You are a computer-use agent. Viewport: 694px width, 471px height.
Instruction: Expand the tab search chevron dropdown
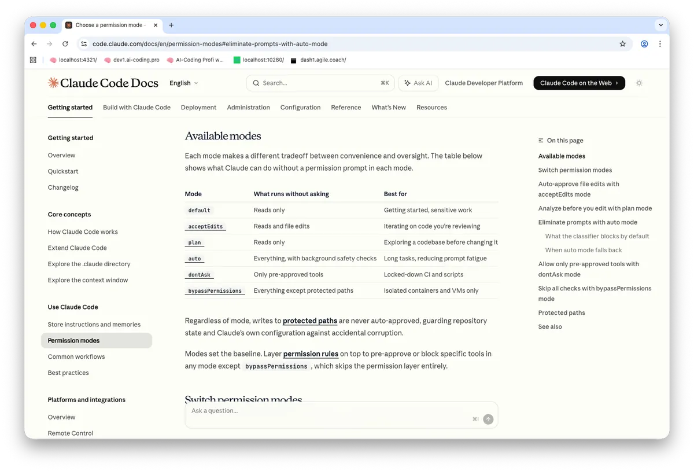[660, 25]
